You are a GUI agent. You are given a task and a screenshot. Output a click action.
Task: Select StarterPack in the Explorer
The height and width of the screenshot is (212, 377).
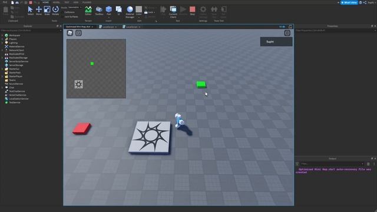15,72
